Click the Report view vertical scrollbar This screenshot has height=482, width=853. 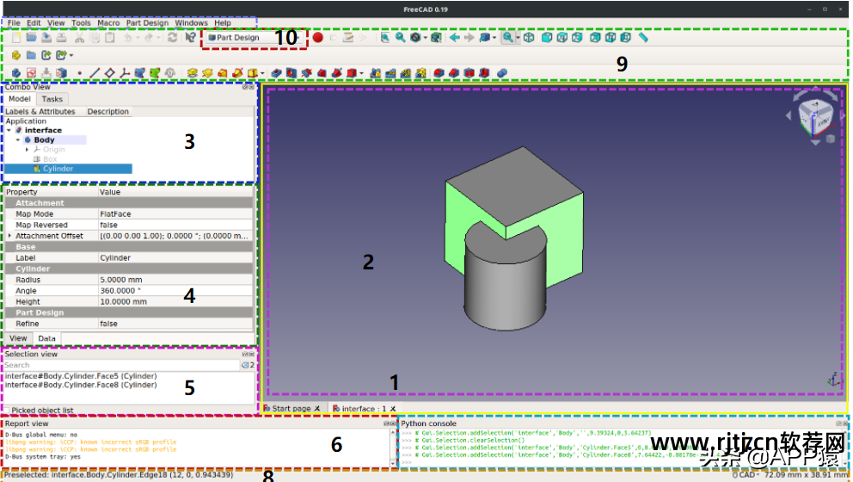pos(393,448)
